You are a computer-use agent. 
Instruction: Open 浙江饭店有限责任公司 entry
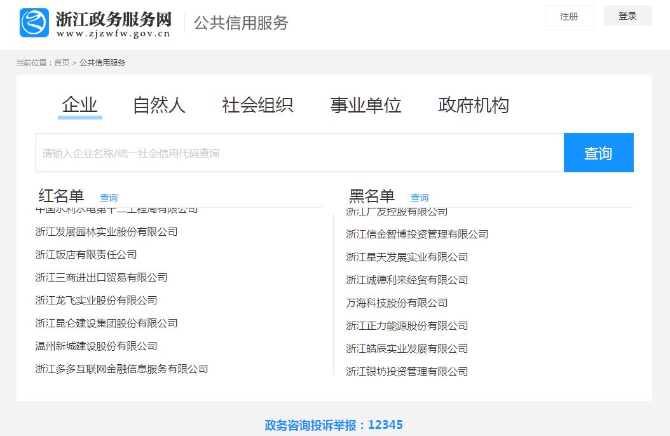[86, 255]
